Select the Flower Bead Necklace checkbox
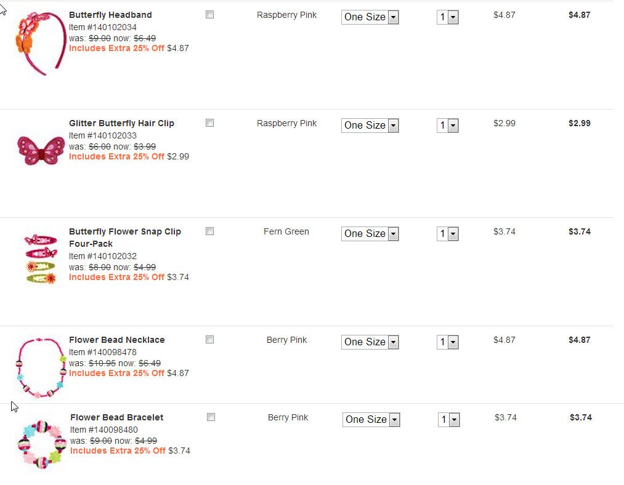 pos(209,340)
